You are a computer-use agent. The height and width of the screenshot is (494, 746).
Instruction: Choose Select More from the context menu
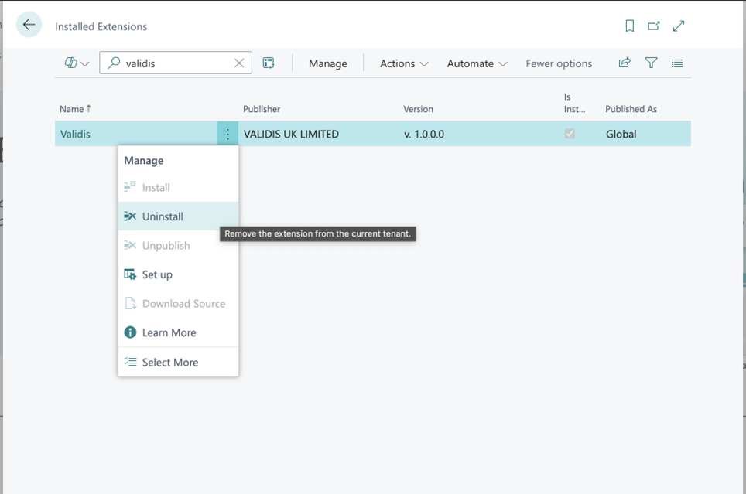pos(178,363)
